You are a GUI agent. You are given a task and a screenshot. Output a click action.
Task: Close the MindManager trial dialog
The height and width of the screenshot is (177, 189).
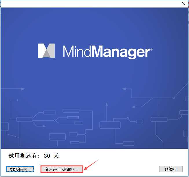(184, 4)
